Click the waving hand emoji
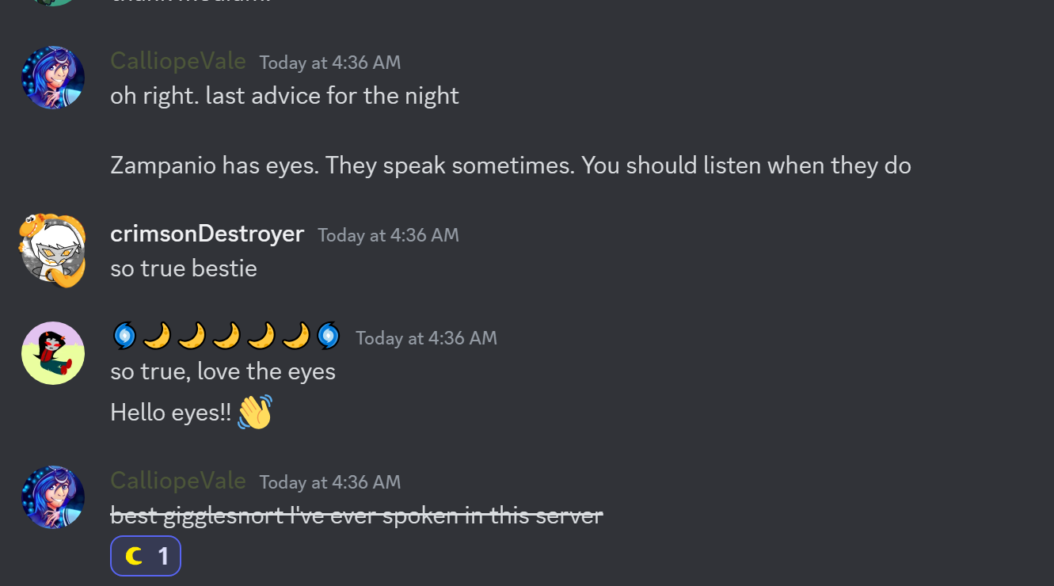Screen dimensions: 1054x586 255,412
